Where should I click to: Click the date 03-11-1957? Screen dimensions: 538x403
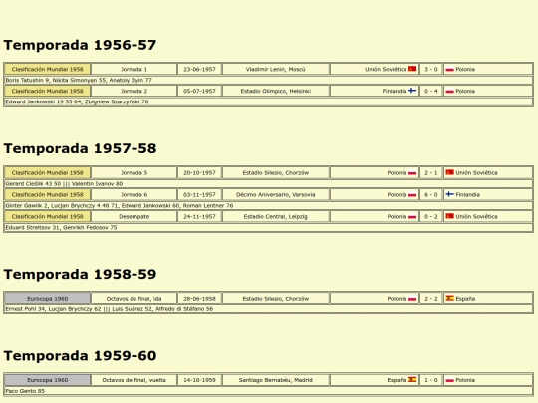[199, 195]
